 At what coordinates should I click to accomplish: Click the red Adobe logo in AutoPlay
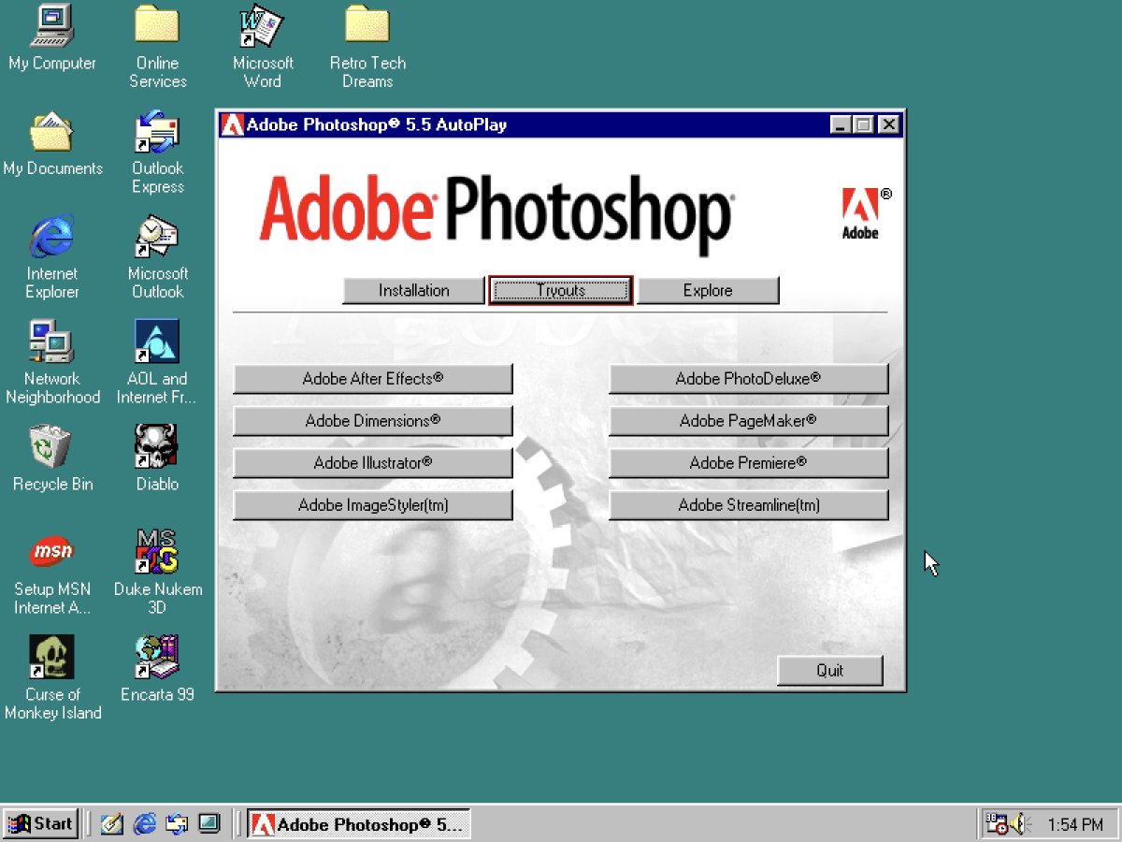tap(861, 213)
